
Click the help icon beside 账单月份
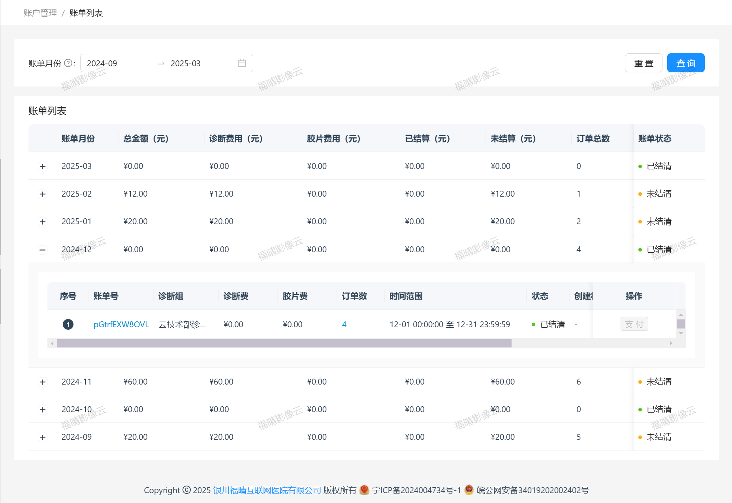68,63
